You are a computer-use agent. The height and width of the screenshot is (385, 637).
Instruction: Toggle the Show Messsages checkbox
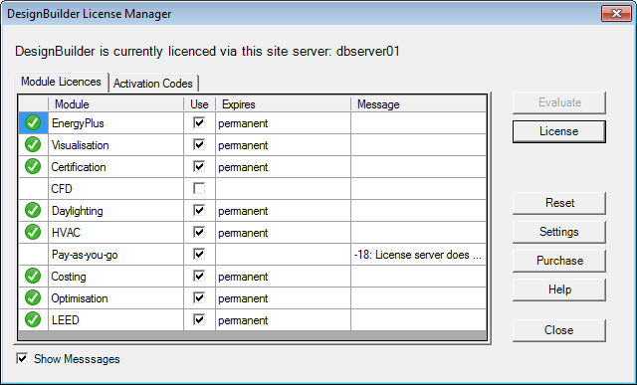point(22,358)
